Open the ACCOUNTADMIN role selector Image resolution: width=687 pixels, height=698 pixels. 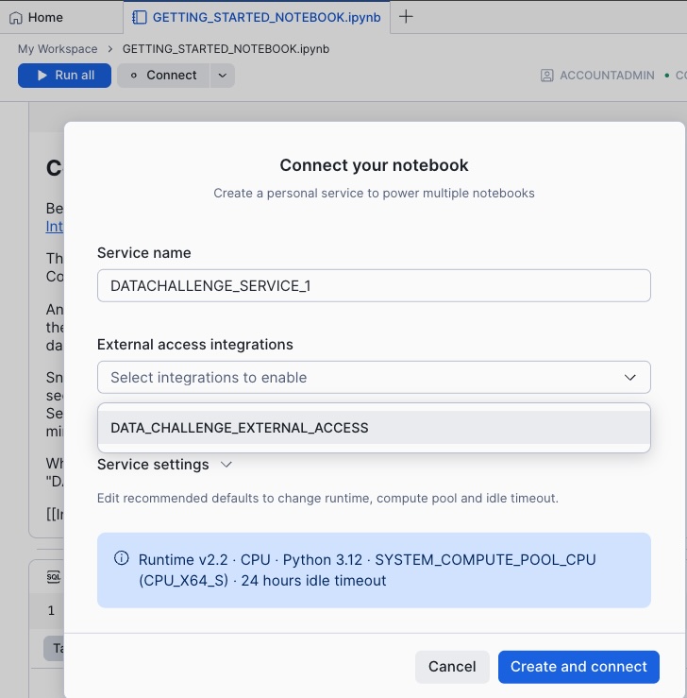(597, 76)
